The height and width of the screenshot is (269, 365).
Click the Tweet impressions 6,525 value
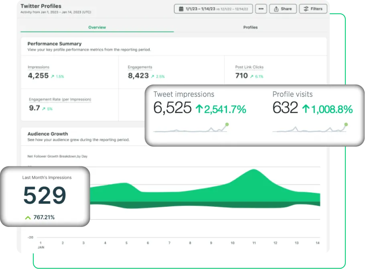click(x=172, y=108)
